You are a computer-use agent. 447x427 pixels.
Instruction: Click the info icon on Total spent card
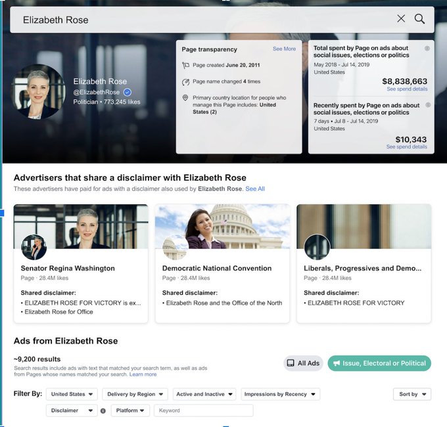click(427, 49)
